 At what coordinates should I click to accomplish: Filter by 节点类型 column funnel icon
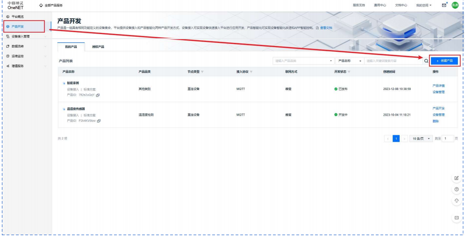tap(202, 72)
